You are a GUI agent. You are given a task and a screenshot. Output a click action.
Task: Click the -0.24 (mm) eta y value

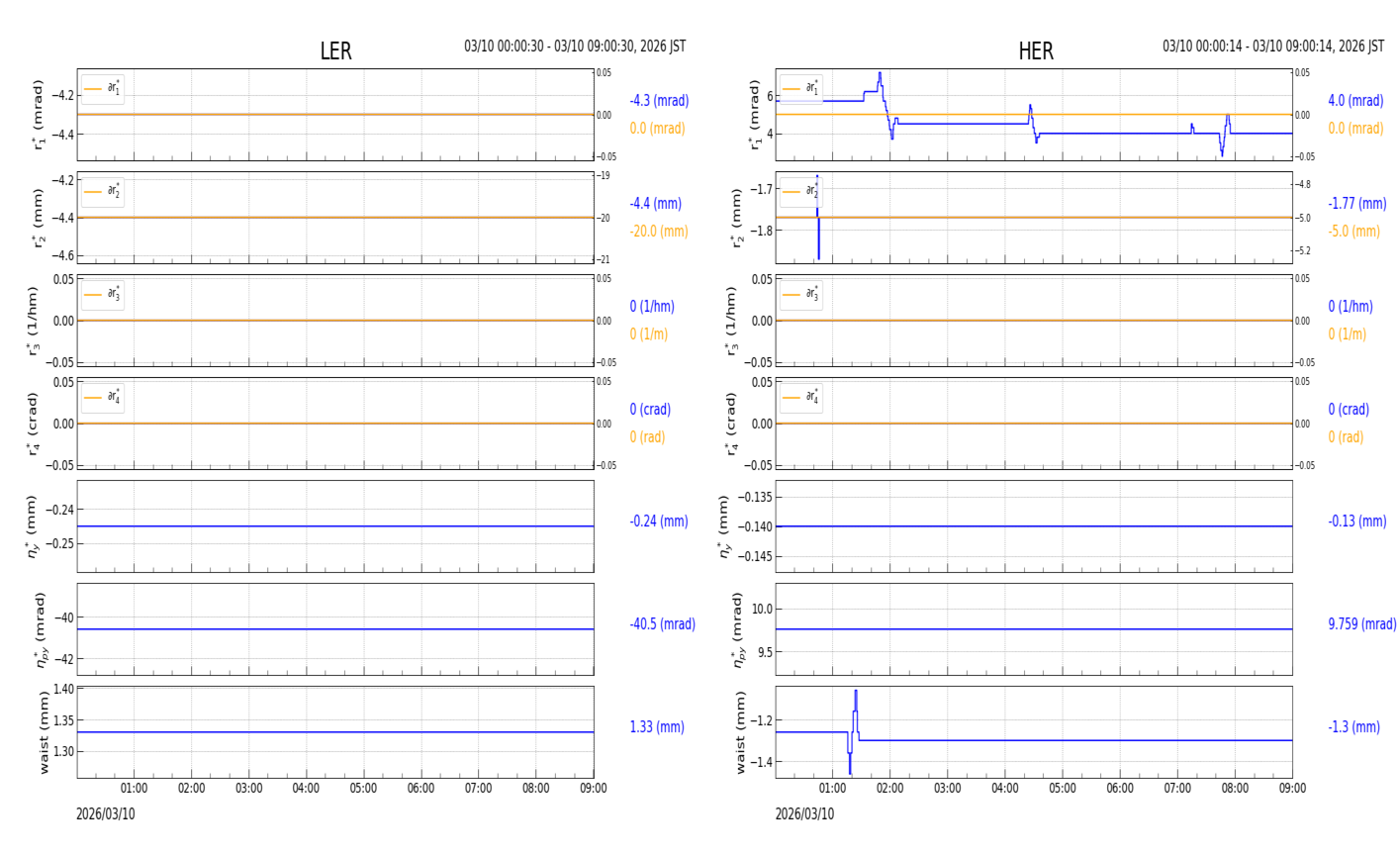click(659, 522)
